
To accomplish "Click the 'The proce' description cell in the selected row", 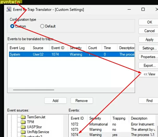I will coord(127,54).
